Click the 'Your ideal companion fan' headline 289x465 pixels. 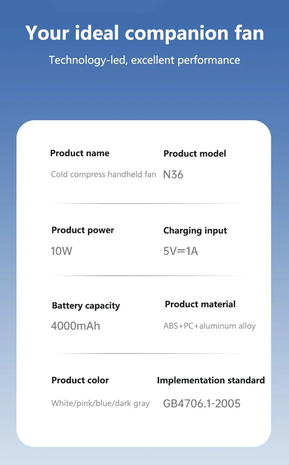pos(144,33)
